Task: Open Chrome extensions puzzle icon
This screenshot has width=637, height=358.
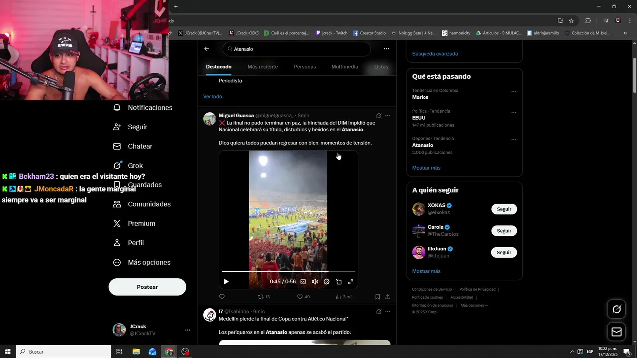Action: (588, 21)
